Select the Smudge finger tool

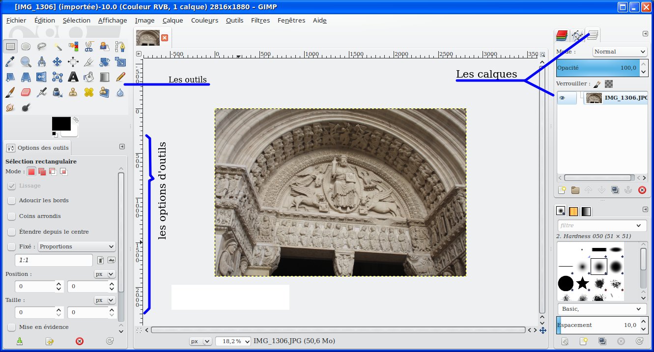pyautogui.click(x=10, y=107)
